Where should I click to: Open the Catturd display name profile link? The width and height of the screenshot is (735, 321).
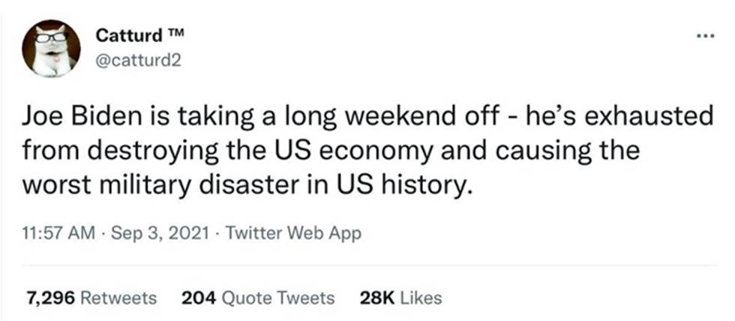[x=127, y=35]
